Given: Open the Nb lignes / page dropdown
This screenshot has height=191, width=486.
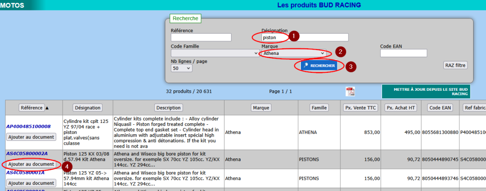Looking at the screenshot, I should (182, 68).
